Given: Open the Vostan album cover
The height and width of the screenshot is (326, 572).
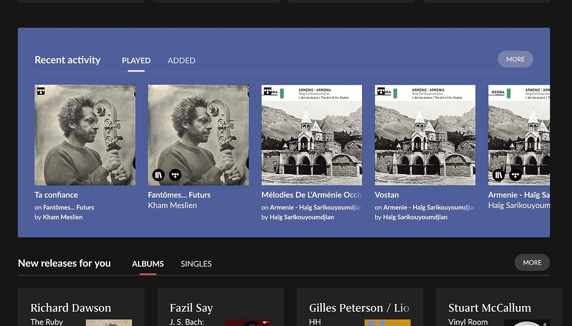Looking at the screenshot, I should [x=425, y=135].
